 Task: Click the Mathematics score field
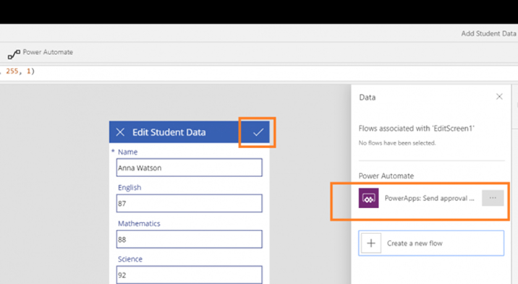(x=190, y=239)
